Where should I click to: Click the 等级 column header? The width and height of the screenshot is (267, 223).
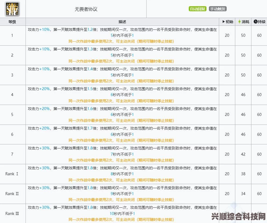12,22
